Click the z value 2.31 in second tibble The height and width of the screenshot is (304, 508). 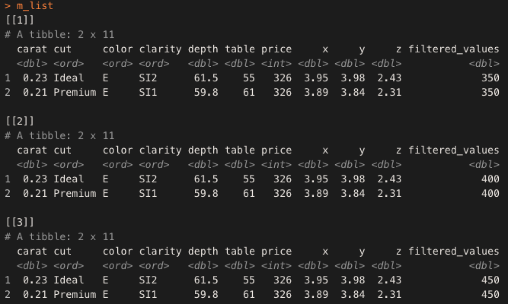point(389,193)
